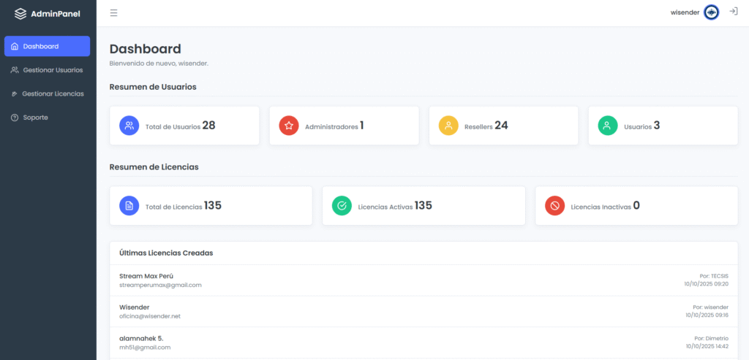The image size is (749, 360).
Task: Click the yellow Resellers person icon
Action: [x=448, y=126]
